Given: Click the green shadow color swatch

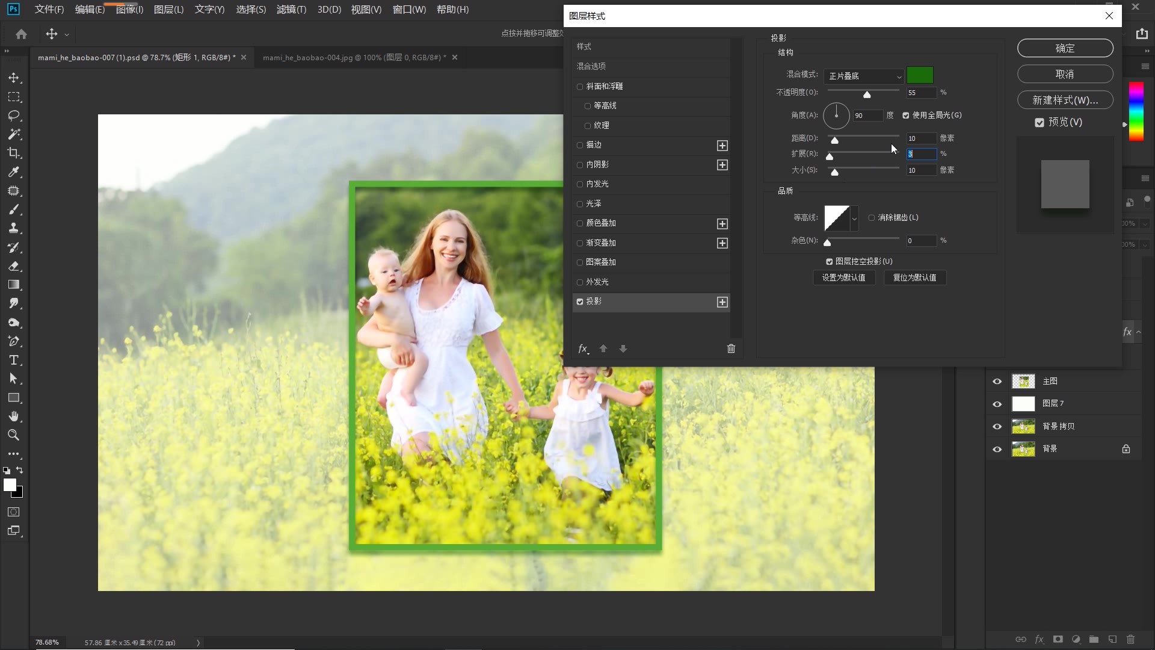Looking at the screenshot, I should click(920, 75).
